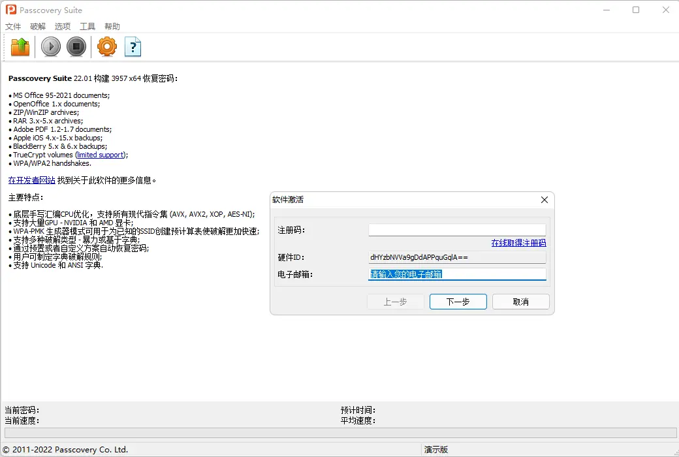The image size is (679, 457).
Task: Open settings via the orange gear icon
Action: pyautogui.click(x=107, y=47)
